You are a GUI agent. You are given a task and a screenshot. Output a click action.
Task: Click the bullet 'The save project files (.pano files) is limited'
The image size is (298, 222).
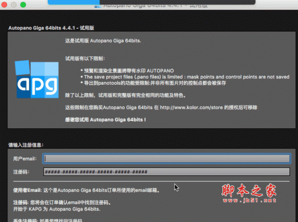[x=185, y=77]
